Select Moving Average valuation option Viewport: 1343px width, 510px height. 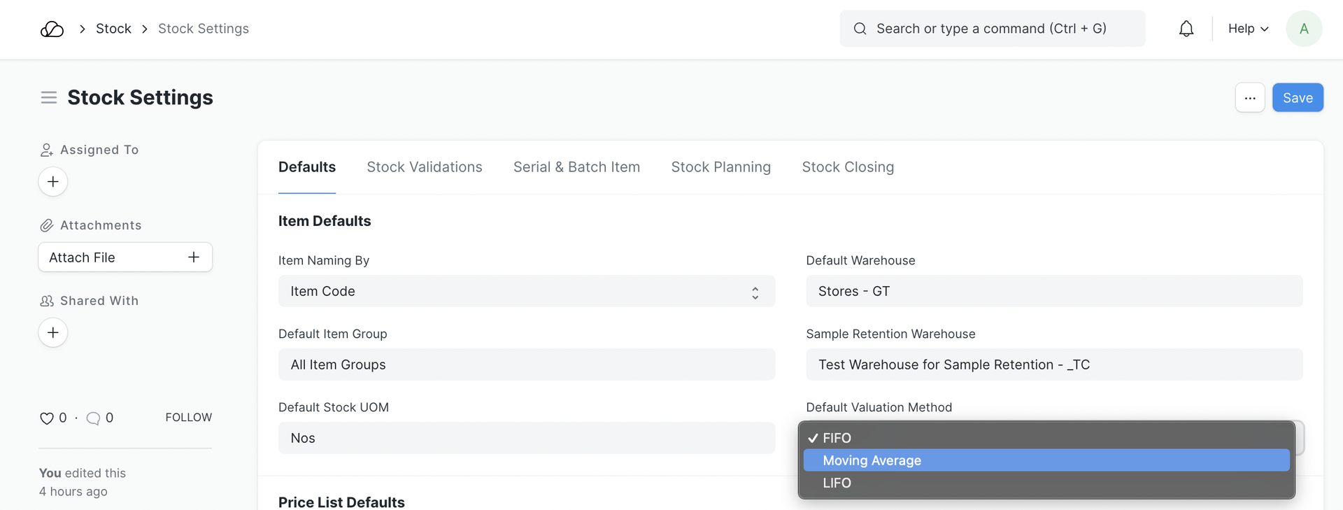click(872, 460)
